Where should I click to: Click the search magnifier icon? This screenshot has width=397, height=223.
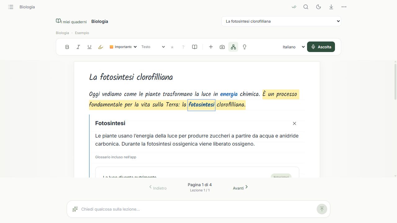coord(306,7)
